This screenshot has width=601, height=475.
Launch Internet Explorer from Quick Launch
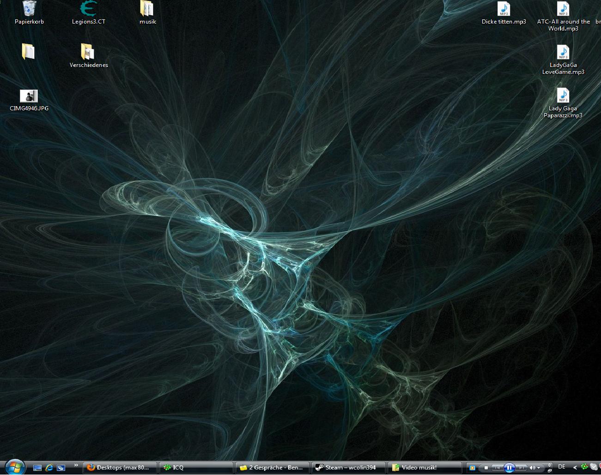pyautogui.click(x=49, y=468)
